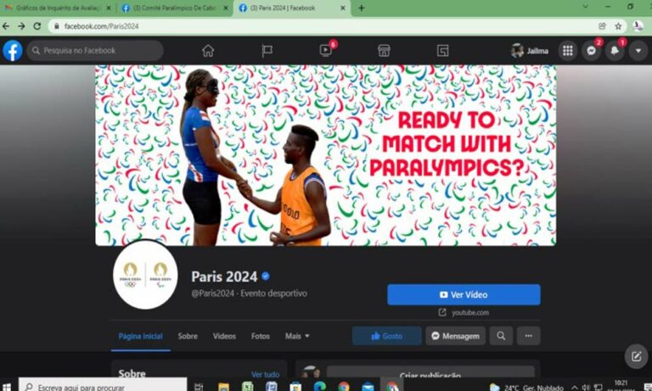
Task: Click the share page icon in address bar
Action: [602, 26]
